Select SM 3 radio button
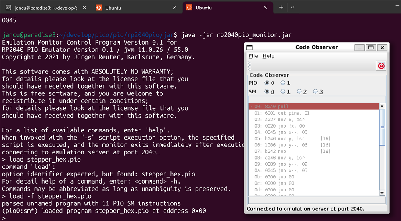401x221 pixels. pyautogui.click(x=315, y=91)
